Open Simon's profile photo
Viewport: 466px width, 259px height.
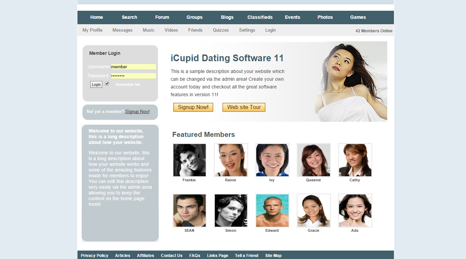231,211
